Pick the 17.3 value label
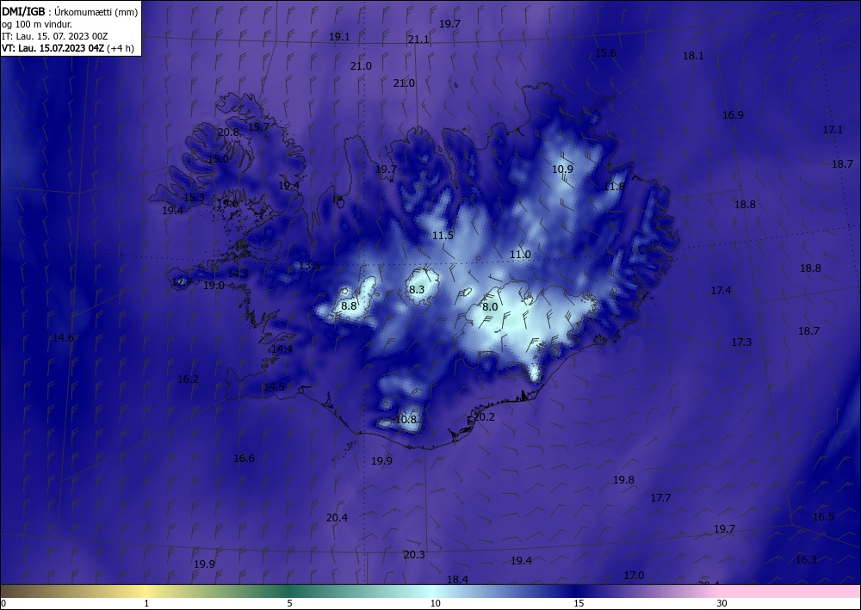The height and width of the screenshot is (610, 861). tap(741, 342)
